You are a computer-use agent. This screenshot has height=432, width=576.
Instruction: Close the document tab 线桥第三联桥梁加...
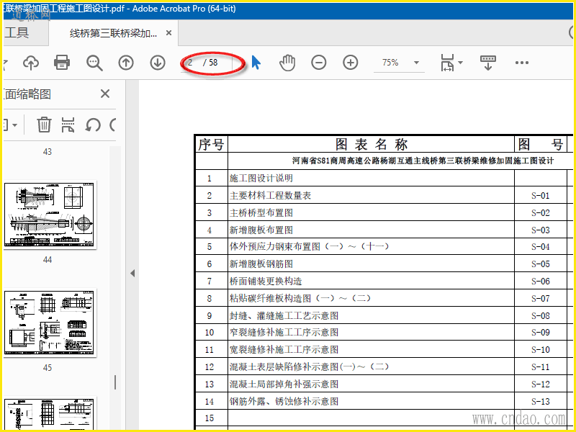168,33
